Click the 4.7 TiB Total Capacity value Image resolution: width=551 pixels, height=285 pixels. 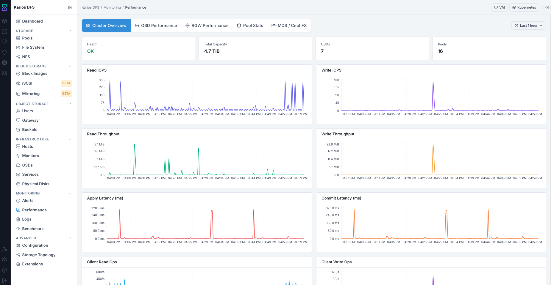point(212,51)
